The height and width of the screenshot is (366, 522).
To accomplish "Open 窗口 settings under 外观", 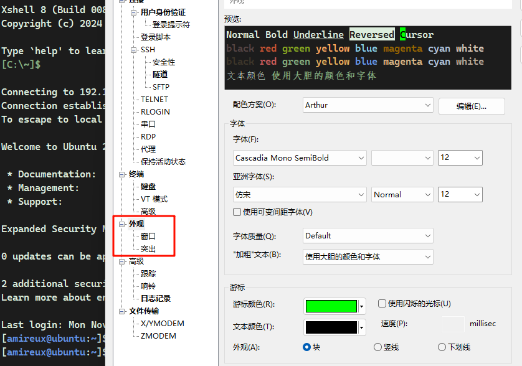I will point(146,236).
